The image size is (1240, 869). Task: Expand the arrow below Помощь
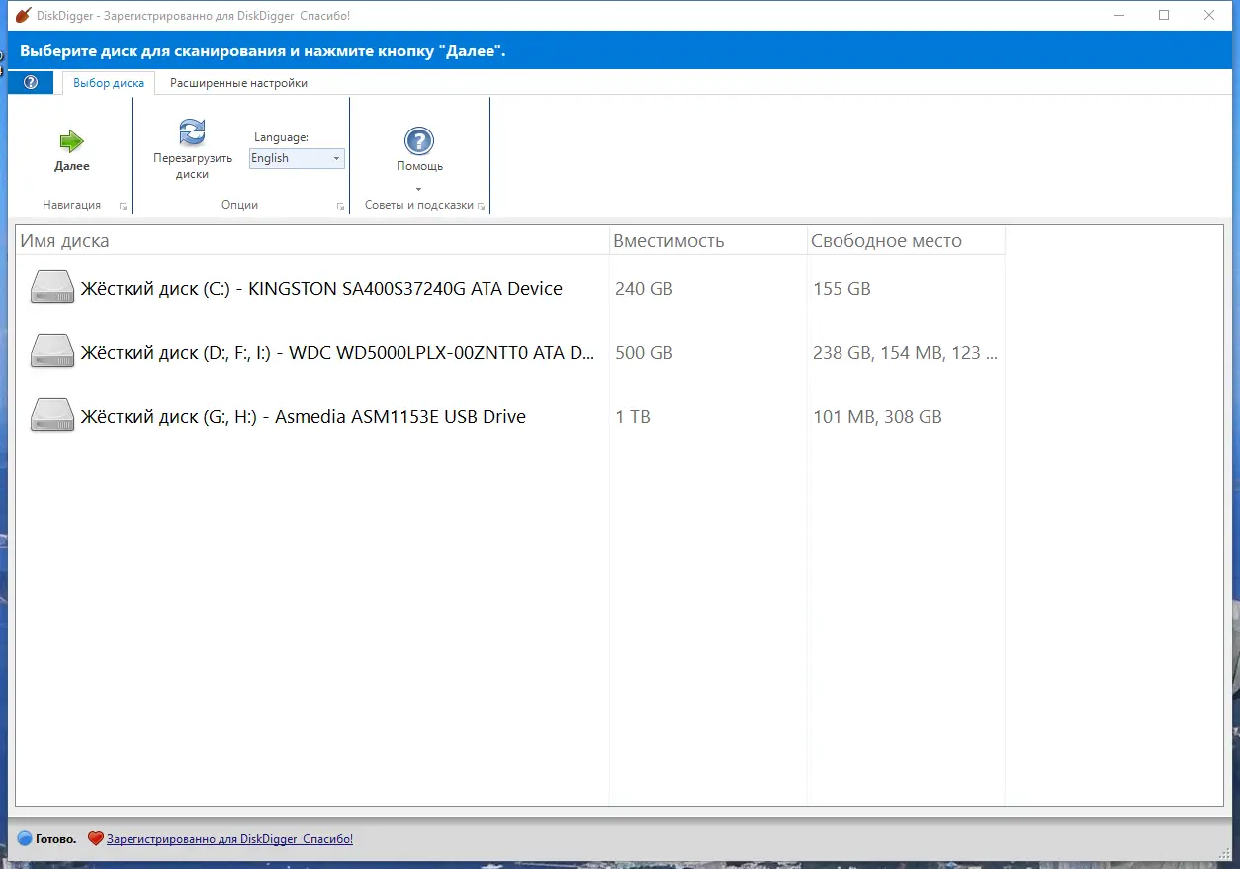pos(418,189)
